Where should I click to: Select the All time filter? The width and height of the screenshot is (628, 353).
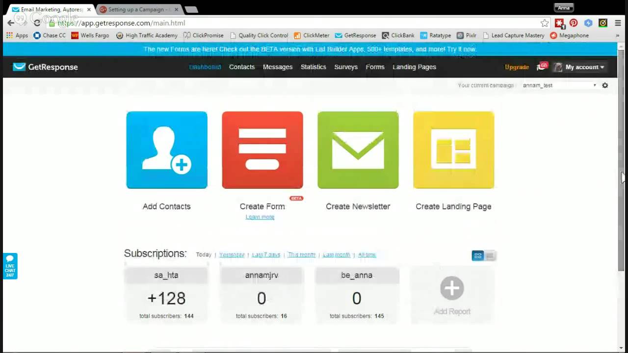367,255
